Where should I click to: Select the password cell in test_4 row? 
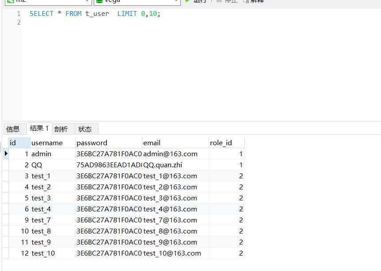point(109,209)
